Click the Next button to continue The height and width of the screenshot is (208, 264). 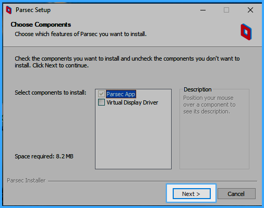tap(191, 193)
